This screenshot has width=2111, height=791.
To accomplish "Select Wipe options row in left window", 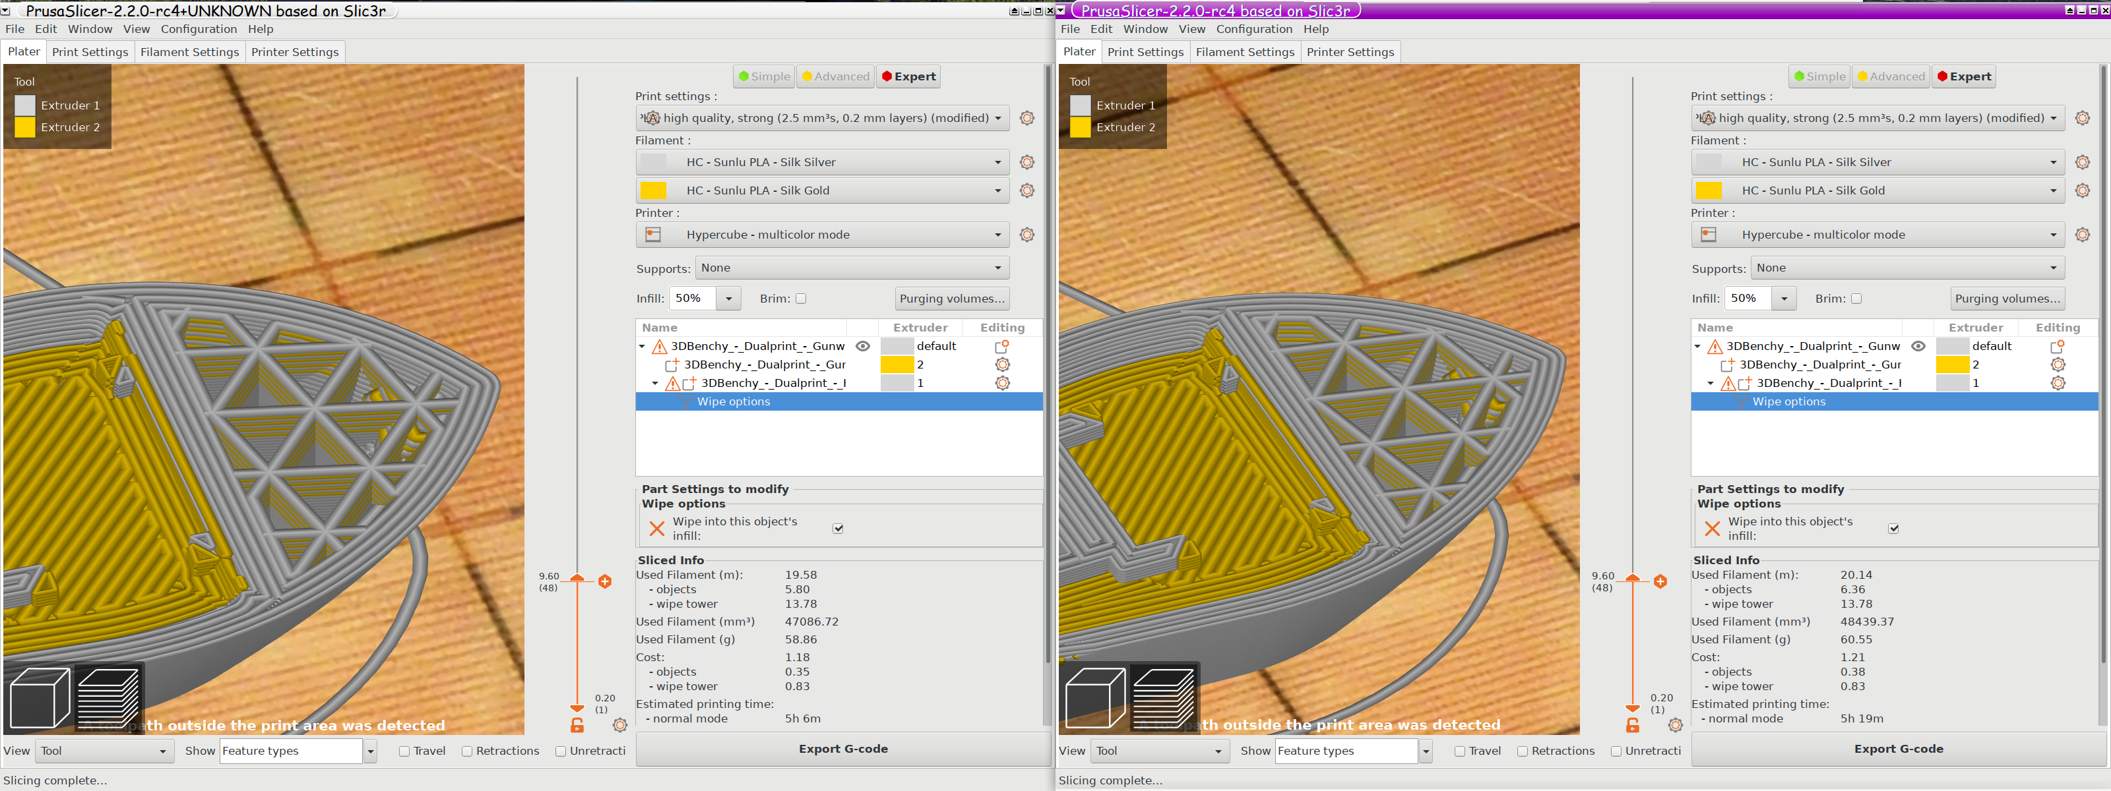I will point(839,401).
